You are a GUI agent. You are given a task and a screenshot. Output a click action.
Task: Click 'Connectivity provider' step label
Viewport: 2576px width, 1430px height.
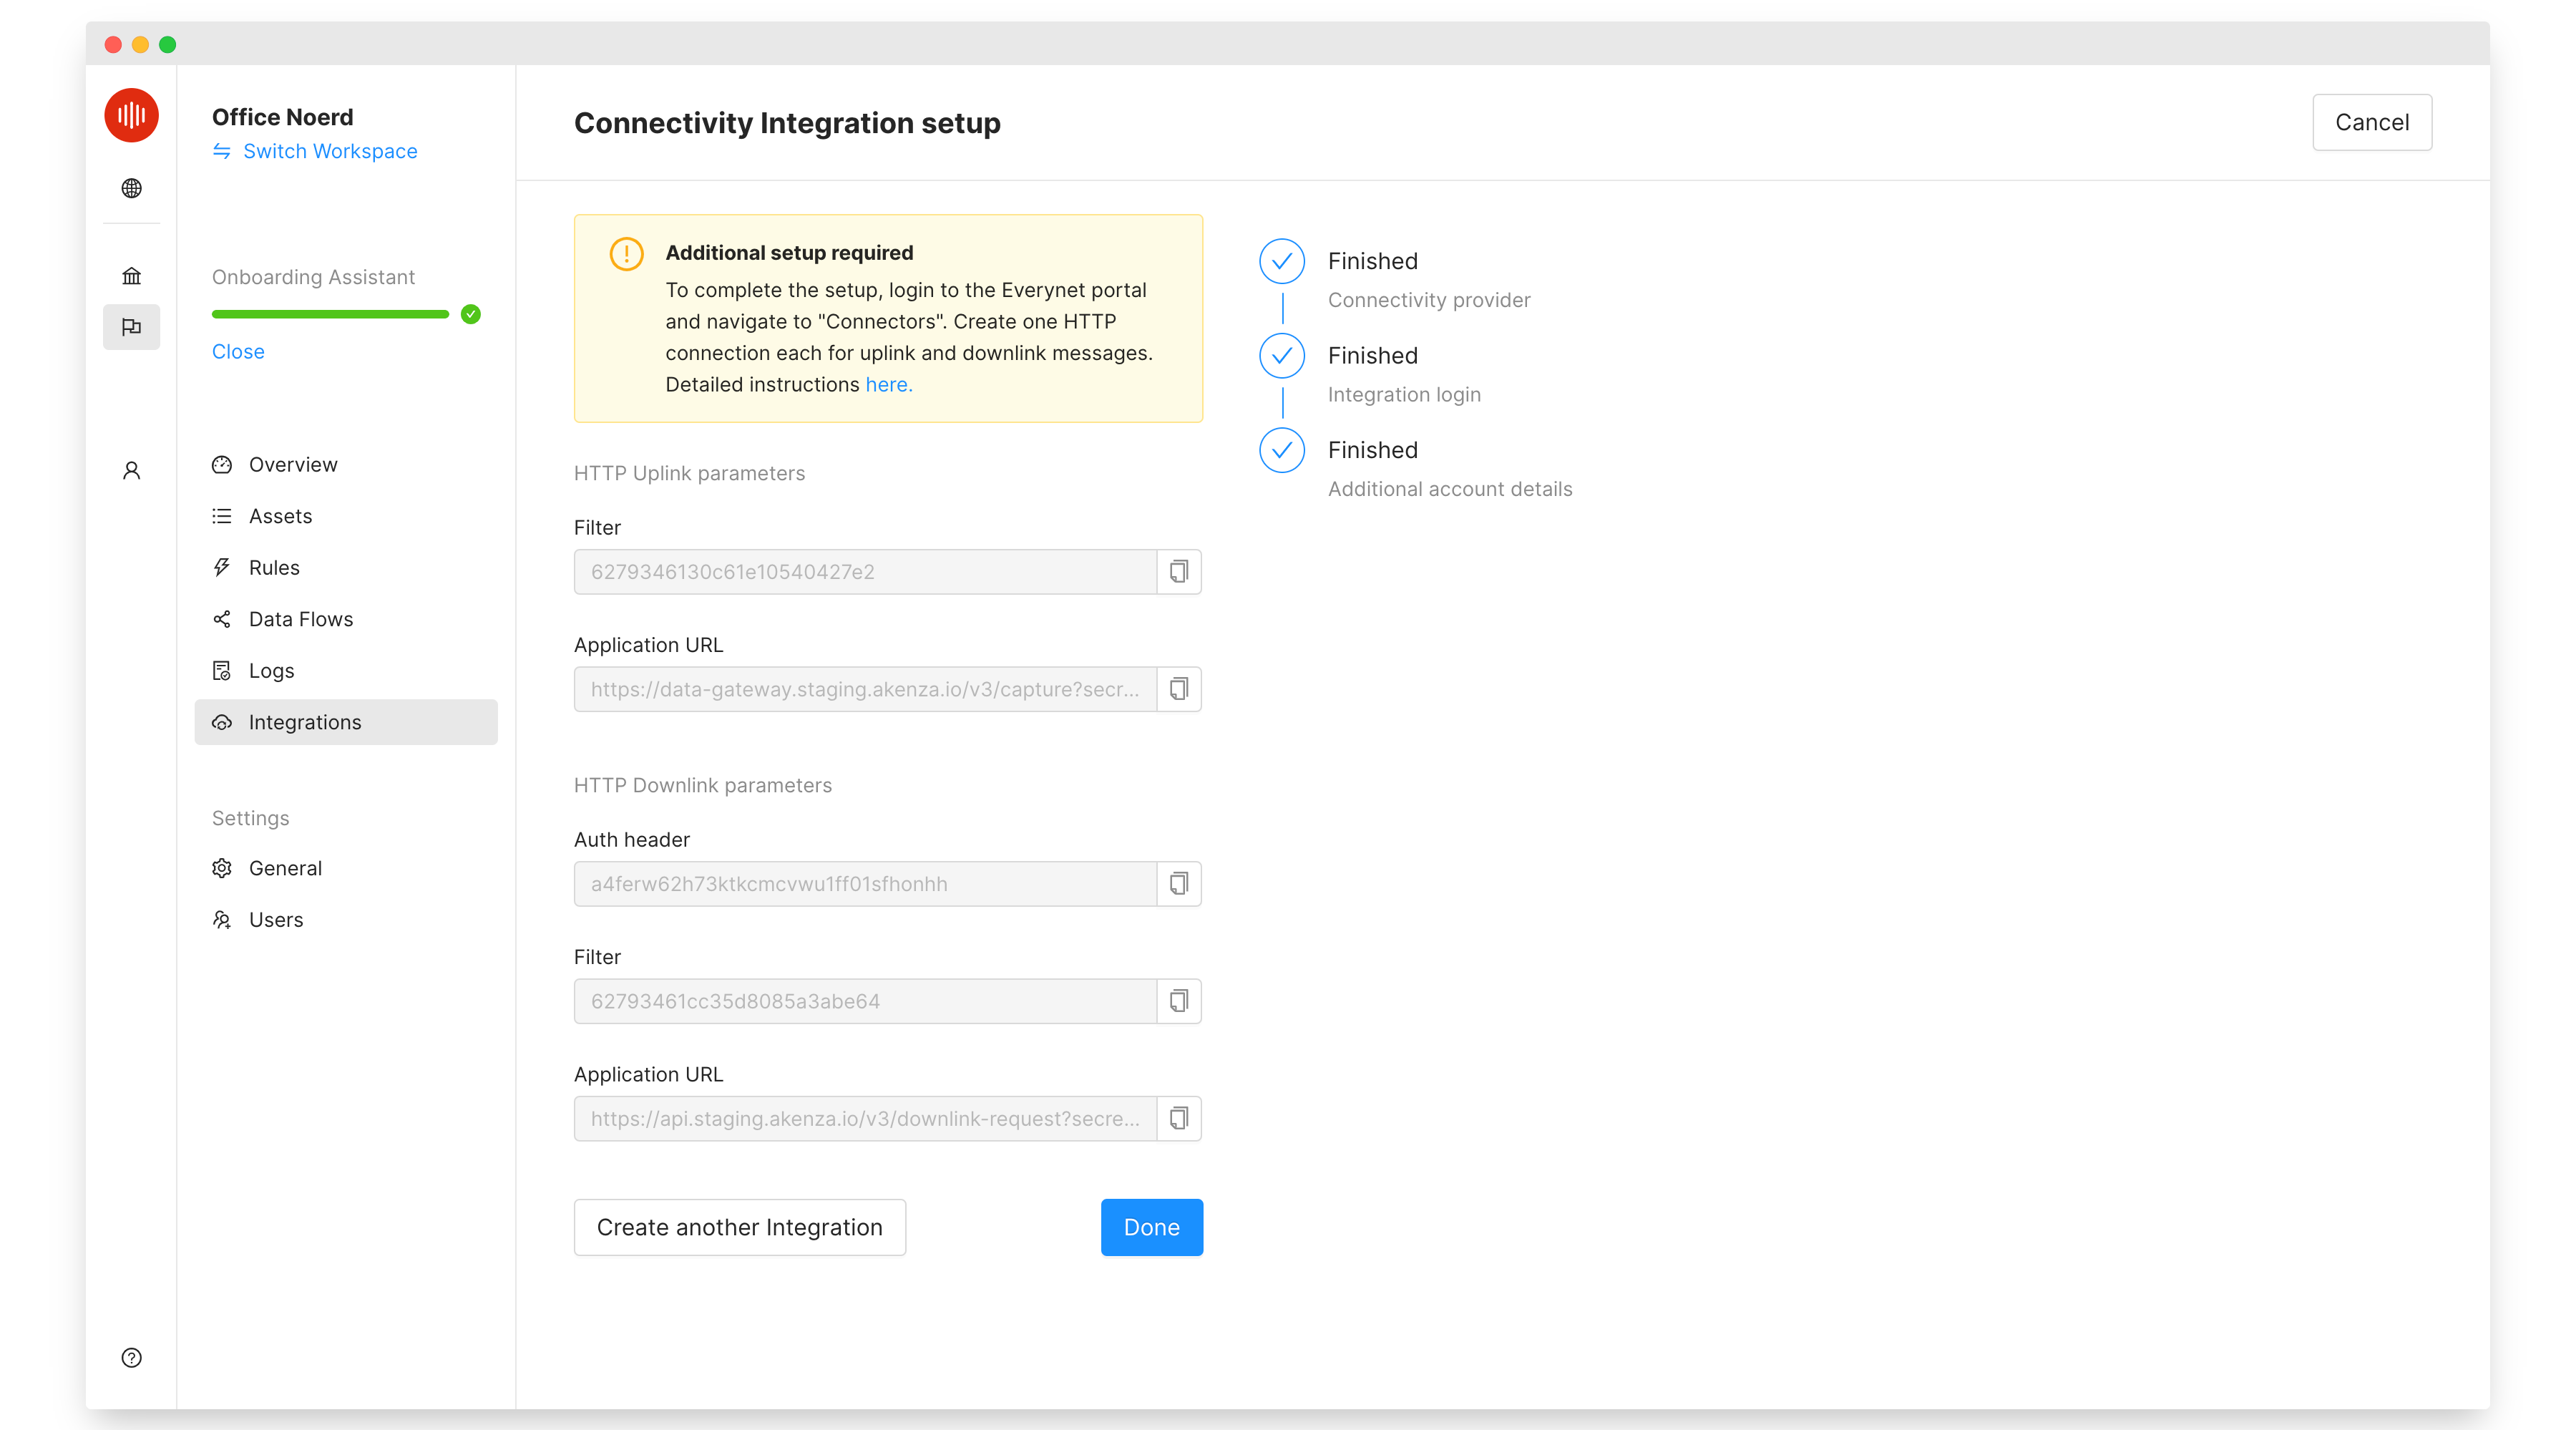tap(1429, 300)
